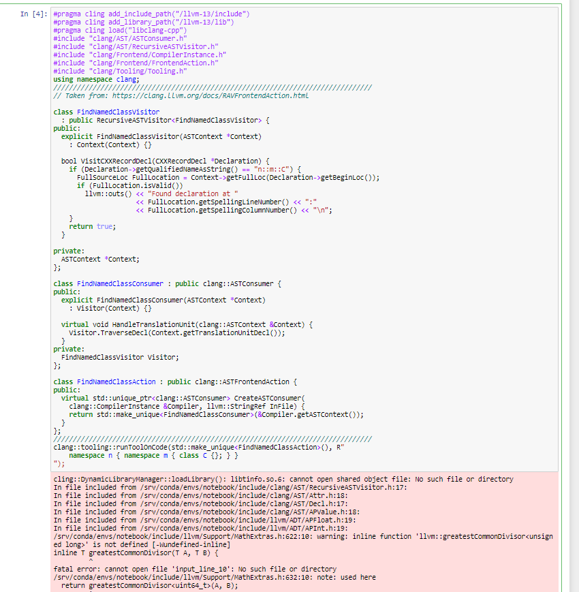Click the MathExtras.h warning line

point(272,536)
